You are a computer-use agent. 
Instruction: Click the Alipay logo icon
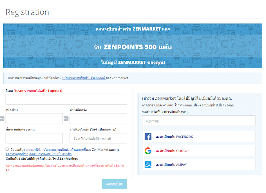tap(148, 165)
